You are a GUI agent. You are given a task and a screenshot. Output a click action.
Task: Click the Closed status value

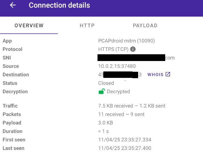(x=106, y=83)
